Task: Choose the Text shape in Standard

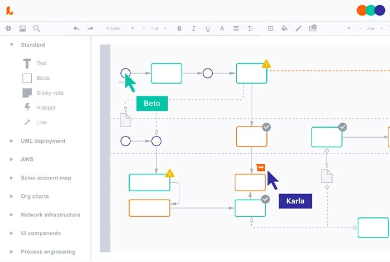Action: point(41,64)
